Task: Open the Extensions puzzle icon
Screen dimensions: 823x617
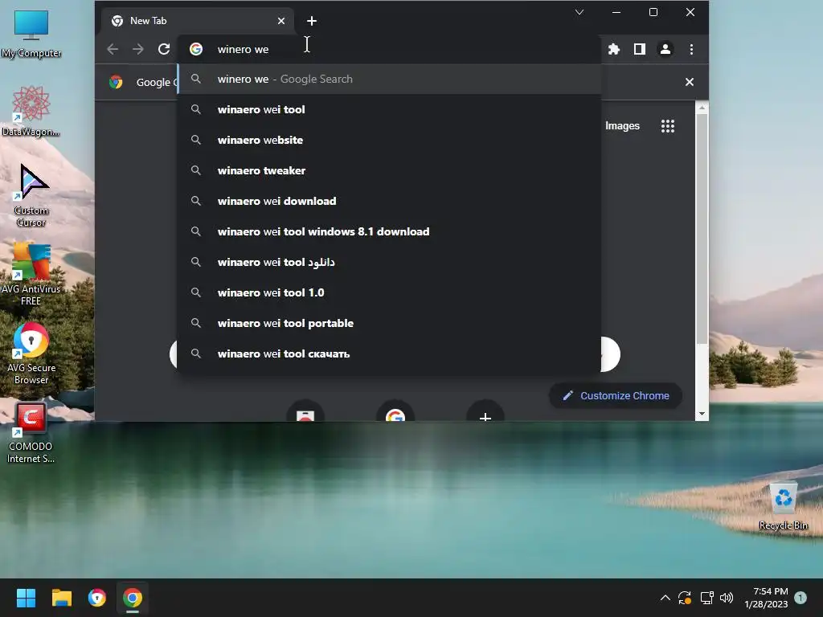Action: 613,49
